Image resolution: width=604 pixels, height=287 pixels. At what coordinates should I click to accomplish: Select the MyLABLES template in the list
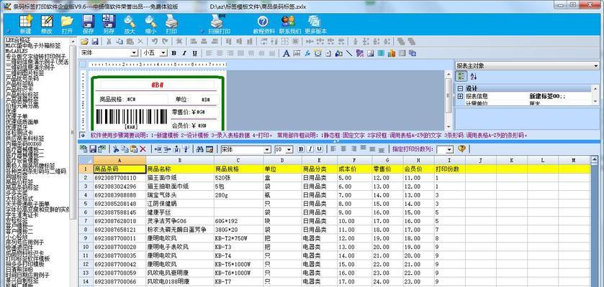point(15,51)
